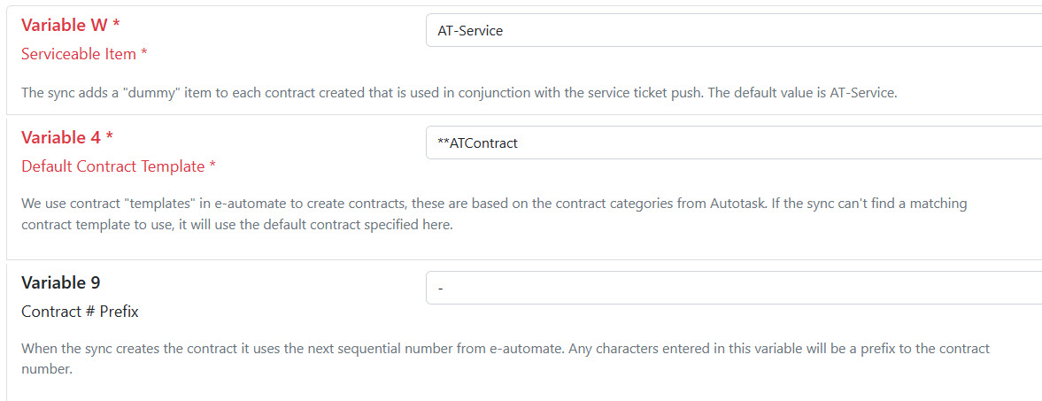
Task: Select the "Variable 4" heading text
Action: (x=61, y=137)
